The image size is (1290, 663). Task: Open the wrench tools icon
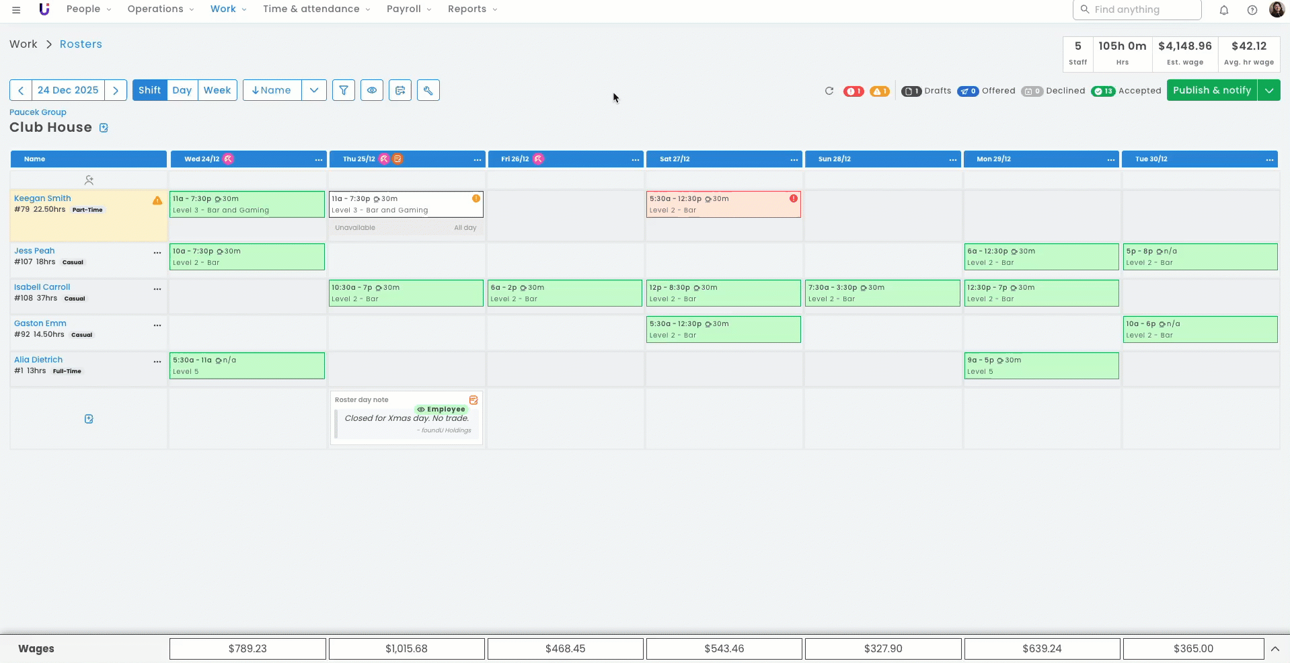pyautogui.click(x=428, y=90)
